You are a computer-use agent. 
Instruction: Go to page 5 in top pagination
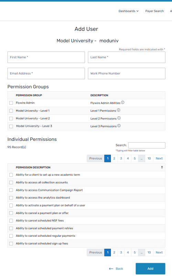(x=135, y=158)
